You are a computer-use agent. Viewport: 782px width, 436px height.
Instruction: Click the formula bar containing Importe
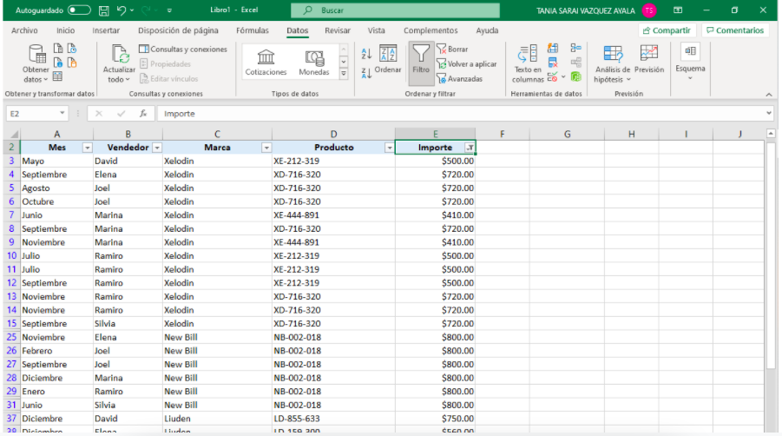coord(461,114)
